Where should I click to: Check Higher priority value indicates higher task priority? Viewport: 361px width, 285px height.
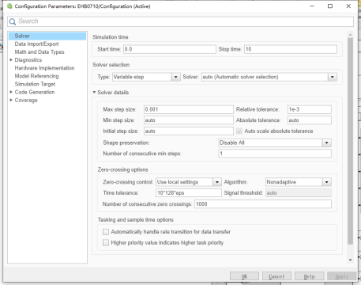click(106, 242)
